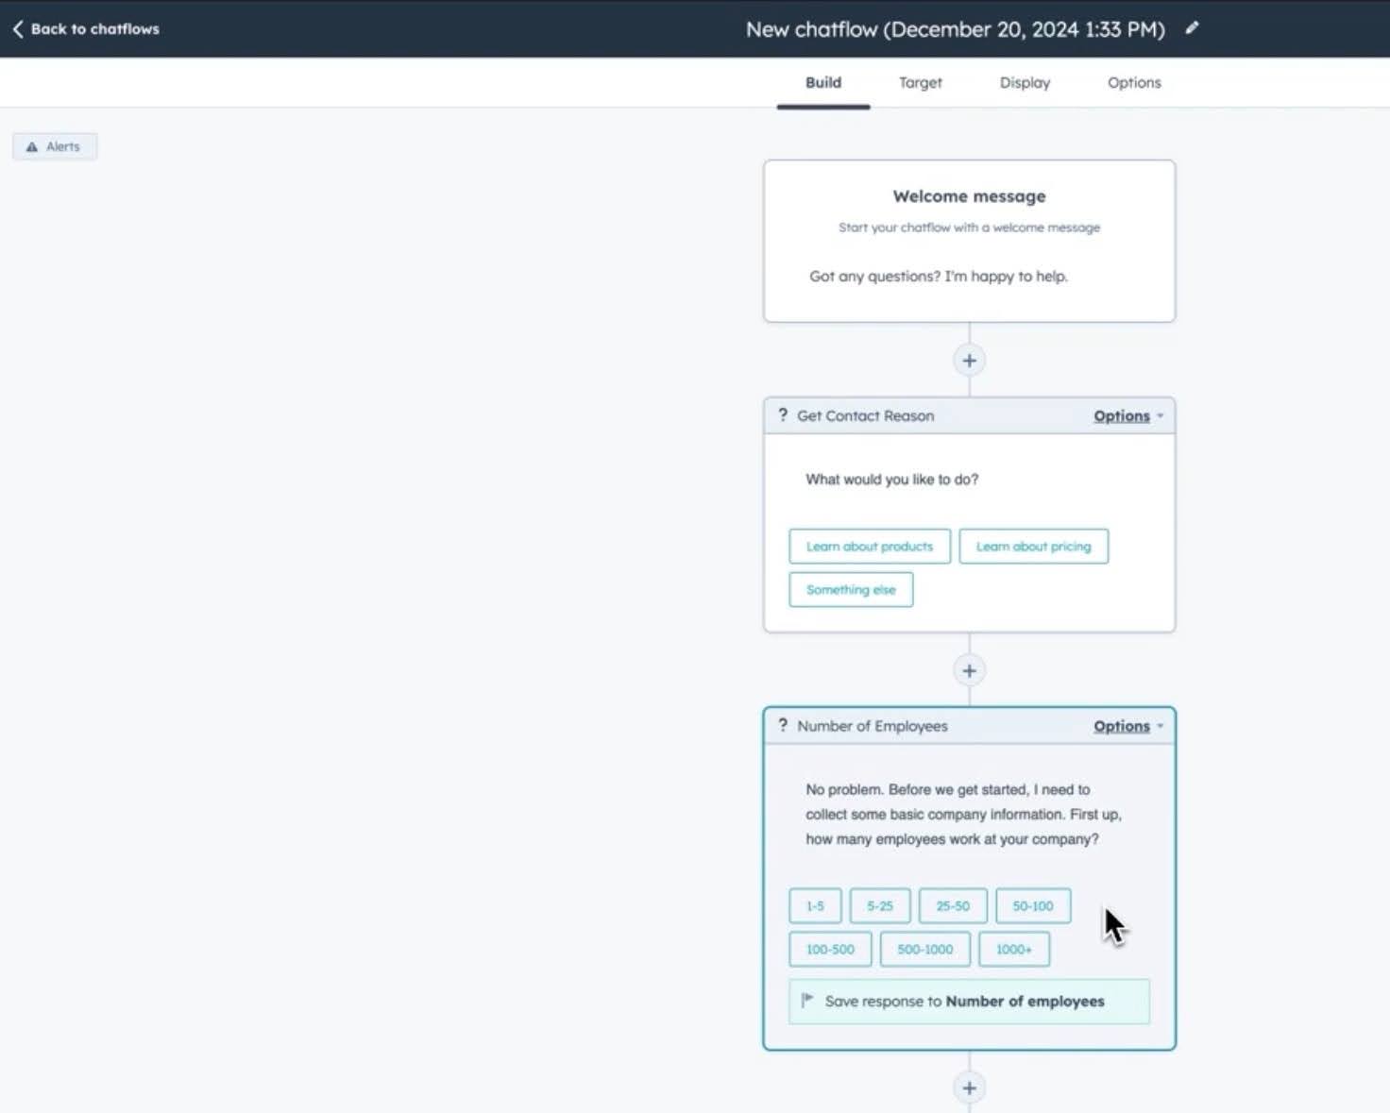1390x1113 pixels.
Task: Click the back chevron beside Back to chatflows
Action: 18,29
